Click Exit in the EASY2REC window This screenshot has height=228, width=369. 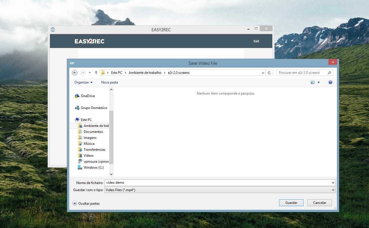coord(256,41)
